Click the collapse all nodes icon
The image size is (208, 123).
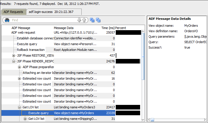pos(98,20)
